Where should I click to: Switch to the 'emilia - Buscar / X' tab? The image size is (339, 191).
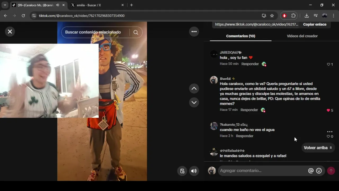click(95, 5)
